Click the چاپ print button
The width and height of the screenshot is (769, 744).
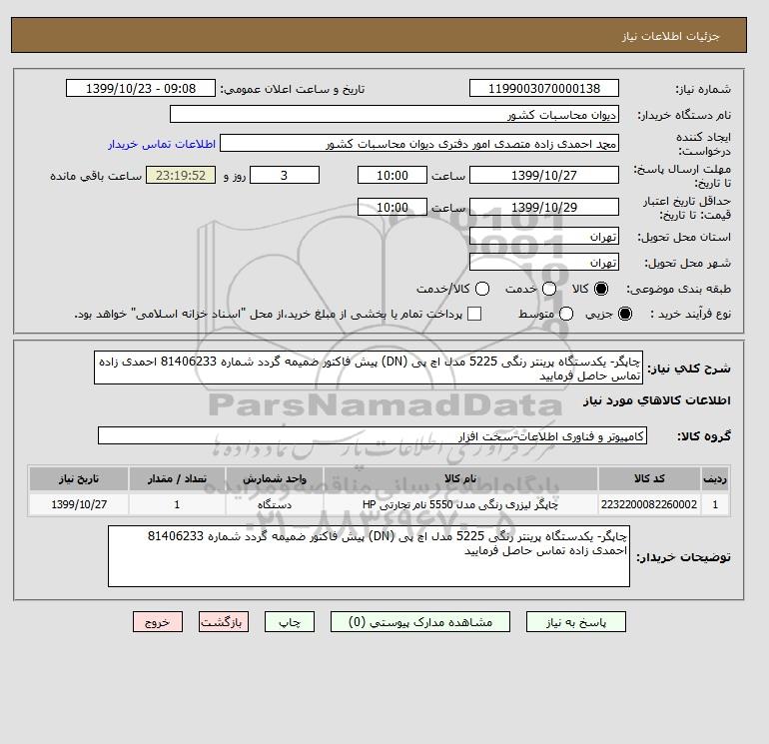[290, 622]
